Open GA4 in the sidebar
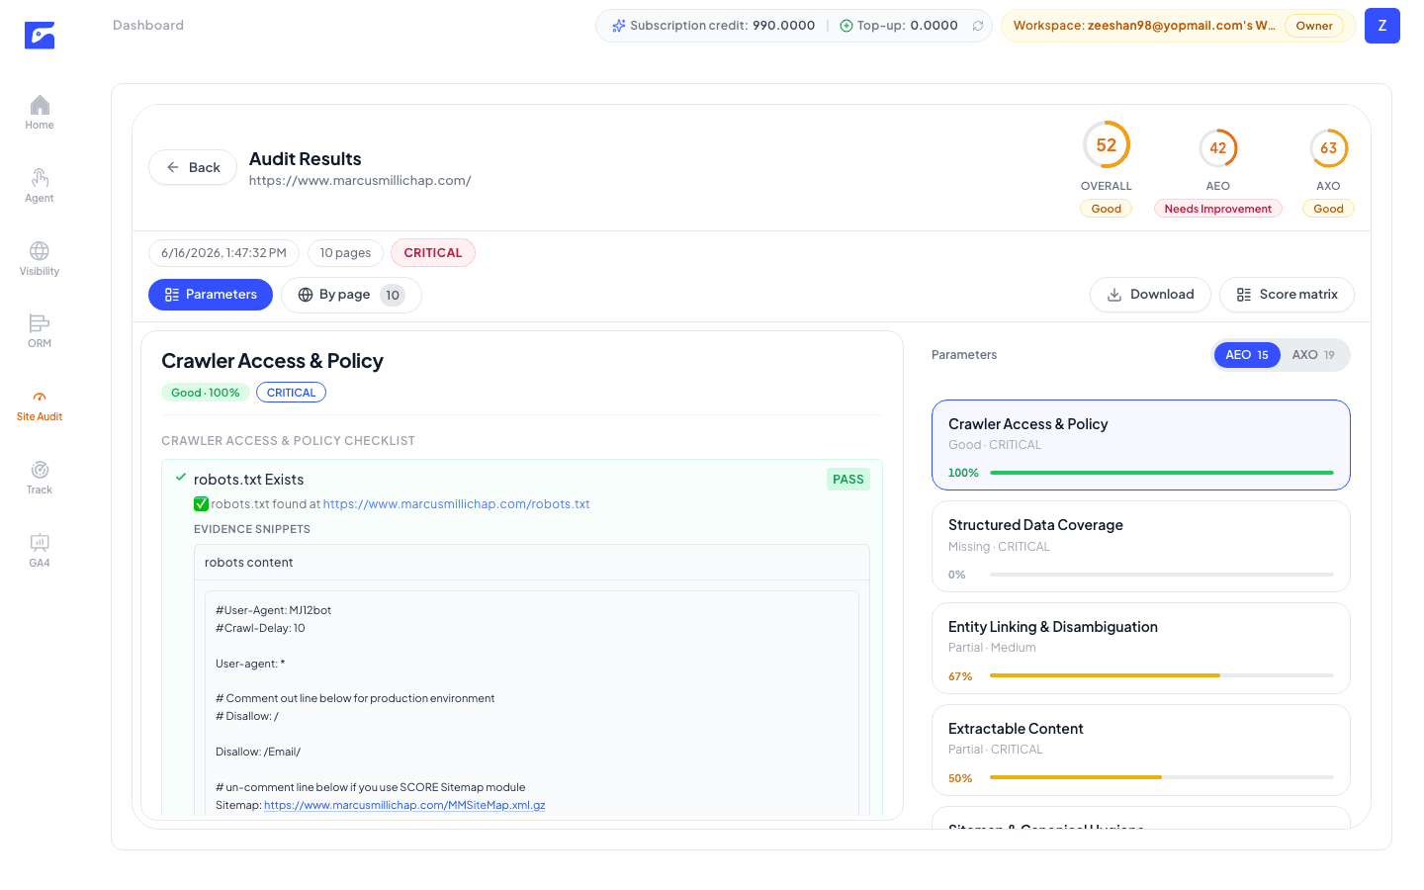This screenshot has height=890, width=1424. 40,551
